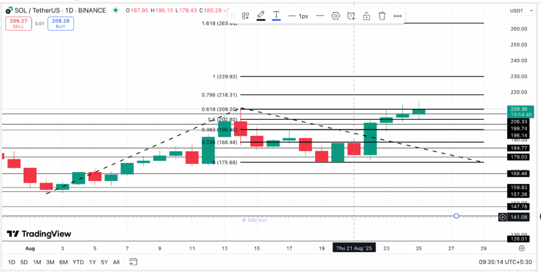This screenshot has height=272, width=541.
Task: Click the Thu 21 Aug '25 date label
Action: [354, 248]
